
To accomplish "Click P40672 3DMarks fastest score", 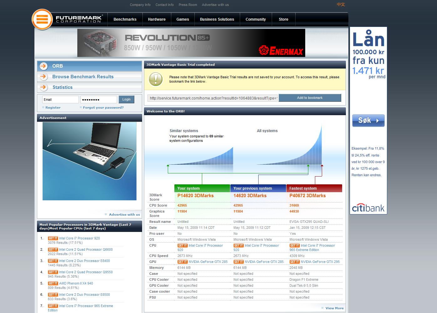I will tap(308, 196).
